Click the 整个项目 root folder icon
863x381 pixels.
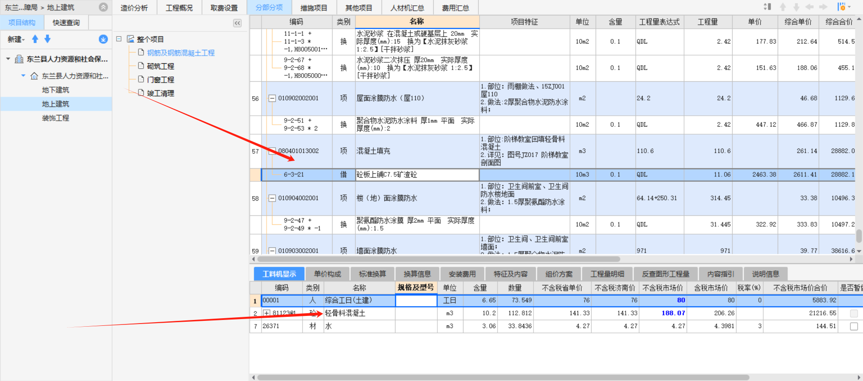click(131, 39)
